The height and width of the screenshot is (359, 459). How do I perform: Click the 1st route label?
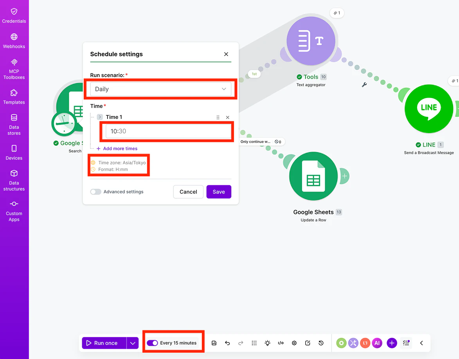tap(254, 74)
